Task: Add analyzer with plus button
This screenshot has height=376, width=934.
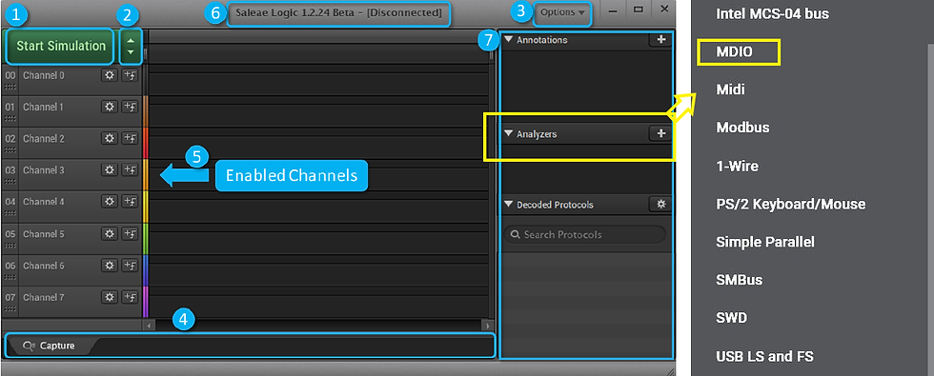Action: click(660, 134)
